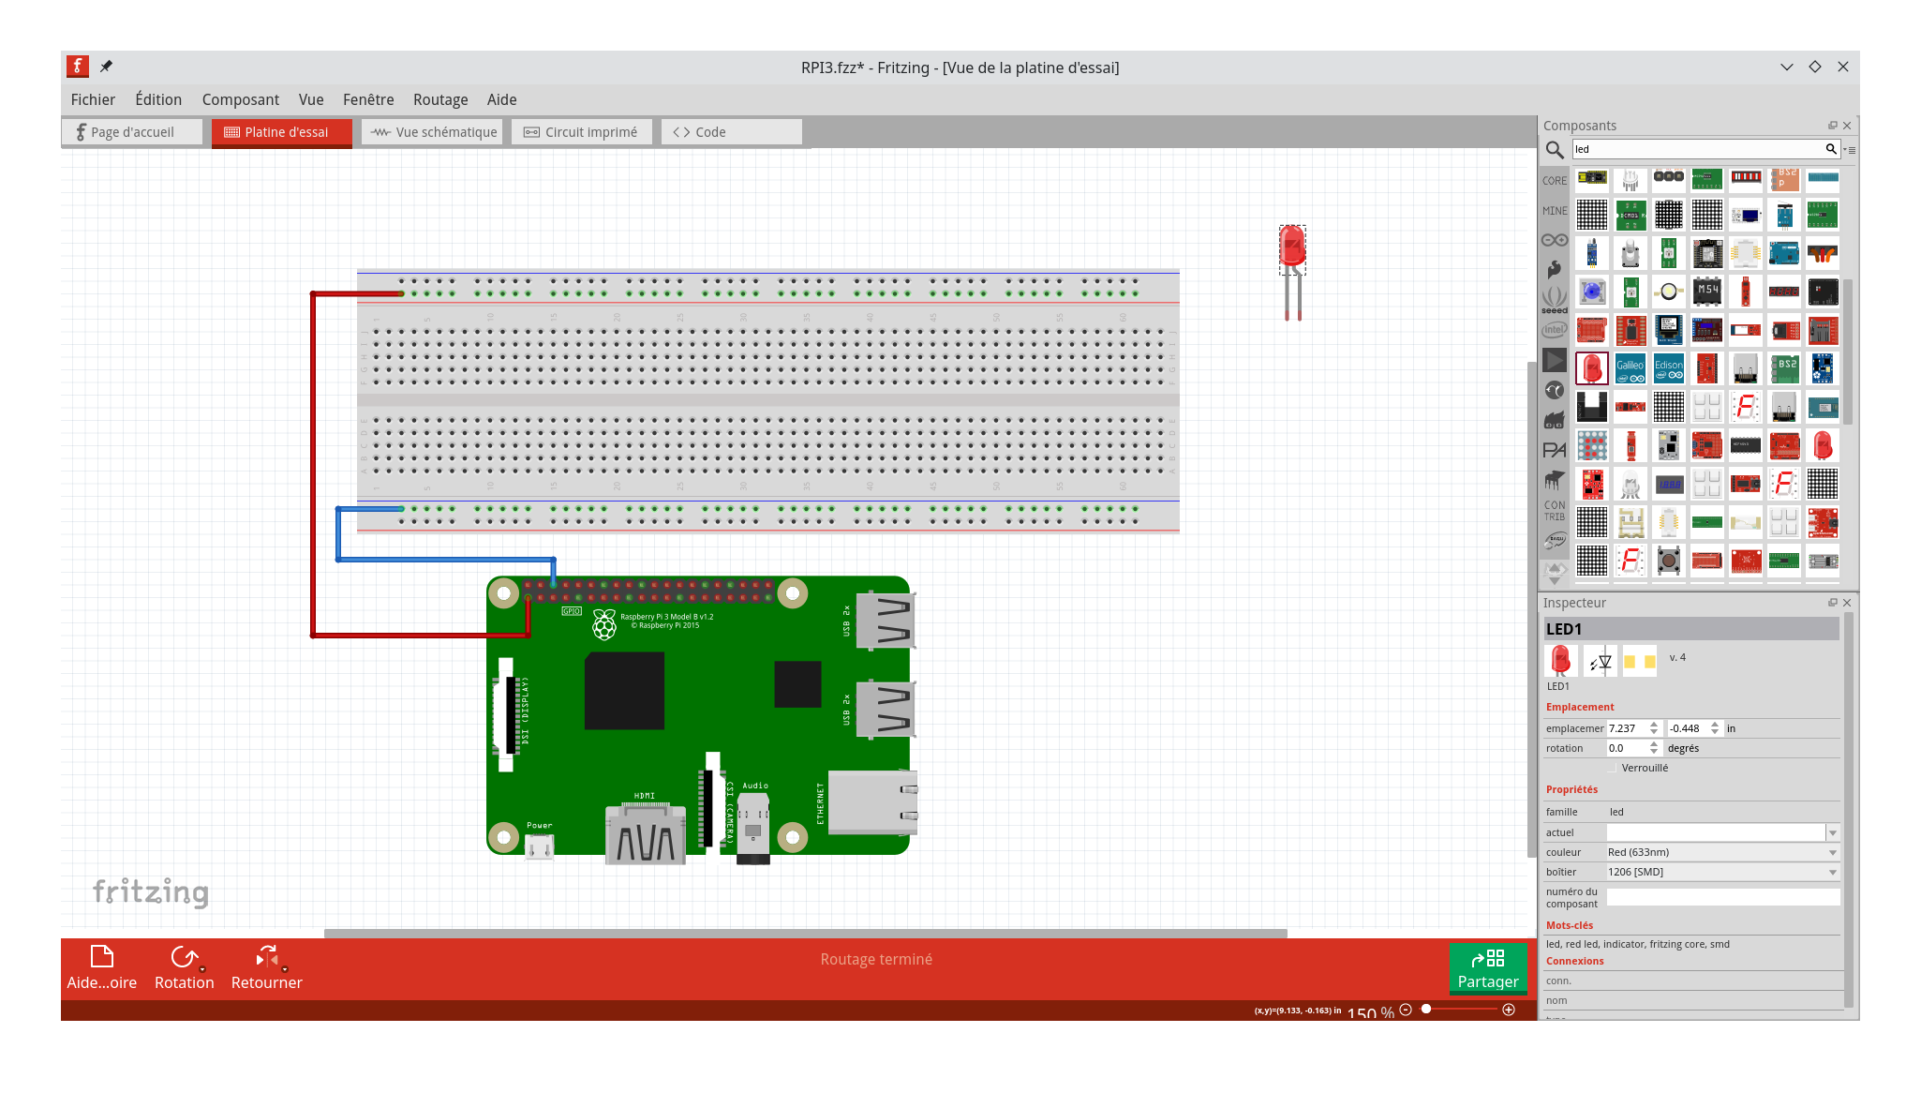Open the actuel combo box arrow
The image size is (1921, 1093).
click(x=1832, y=832)
